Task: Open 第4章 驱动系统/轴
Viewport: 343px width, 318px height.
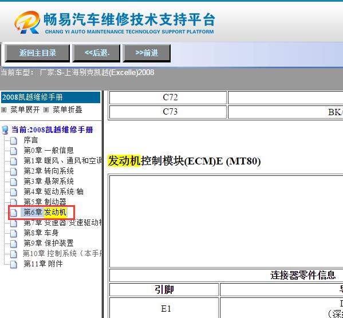Action: tap(54, 191)
